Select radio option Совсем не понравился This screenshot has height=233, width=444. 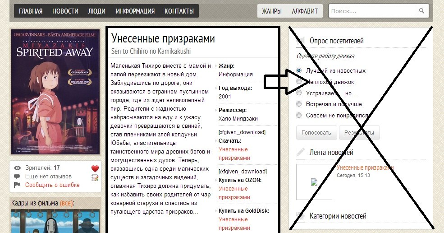pyautogui.click(x=299, y=115)
